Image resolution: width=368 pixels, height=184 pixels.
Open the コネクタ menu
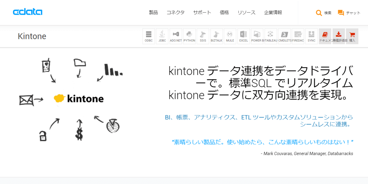click(175, 13)
